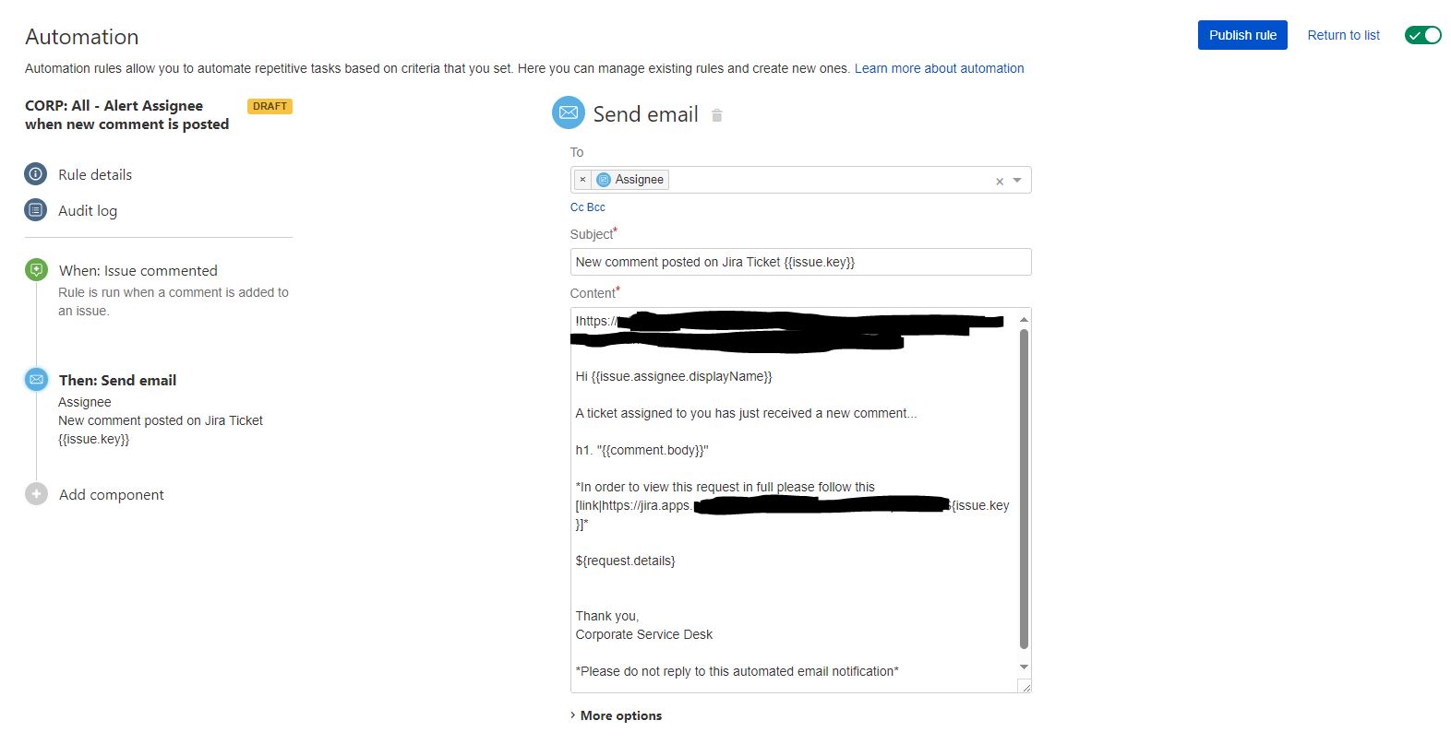Remove the Assignee recipient with its small x

coord(582,180)
